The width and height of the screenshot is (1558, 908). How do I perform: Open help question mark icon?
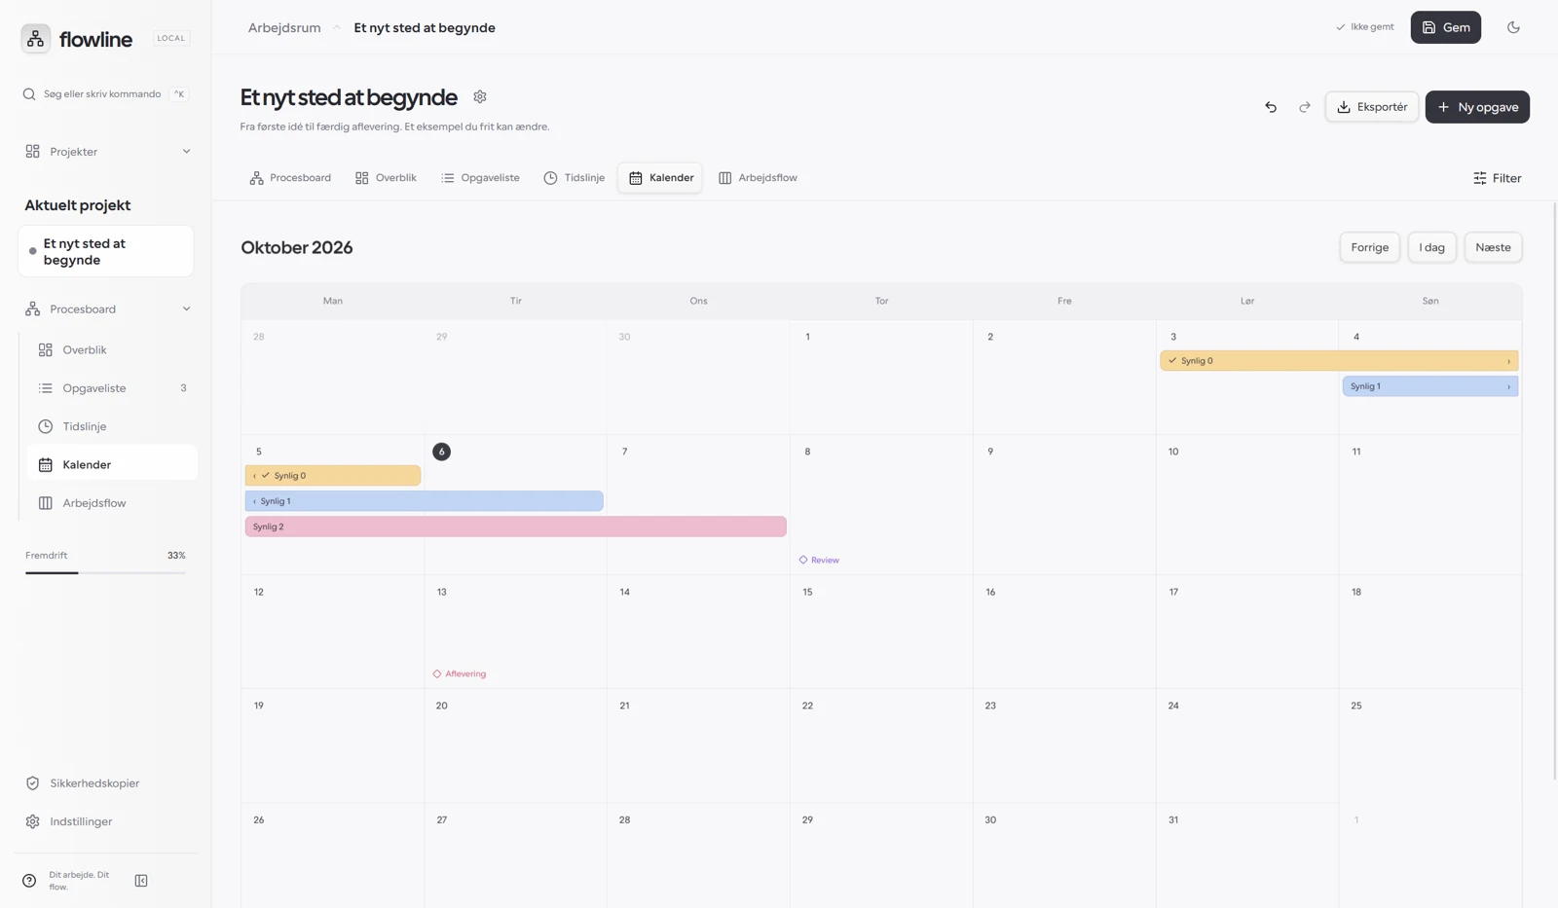click(x=29, y=881)
